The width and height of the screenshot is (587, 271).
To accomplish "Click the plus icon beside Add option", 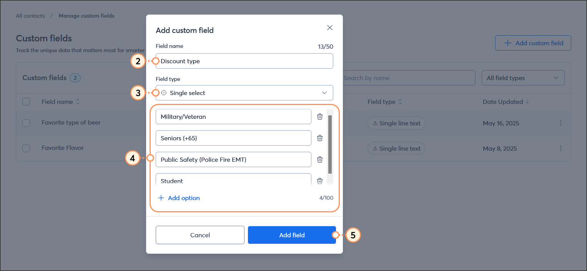I will click(161, 198).
